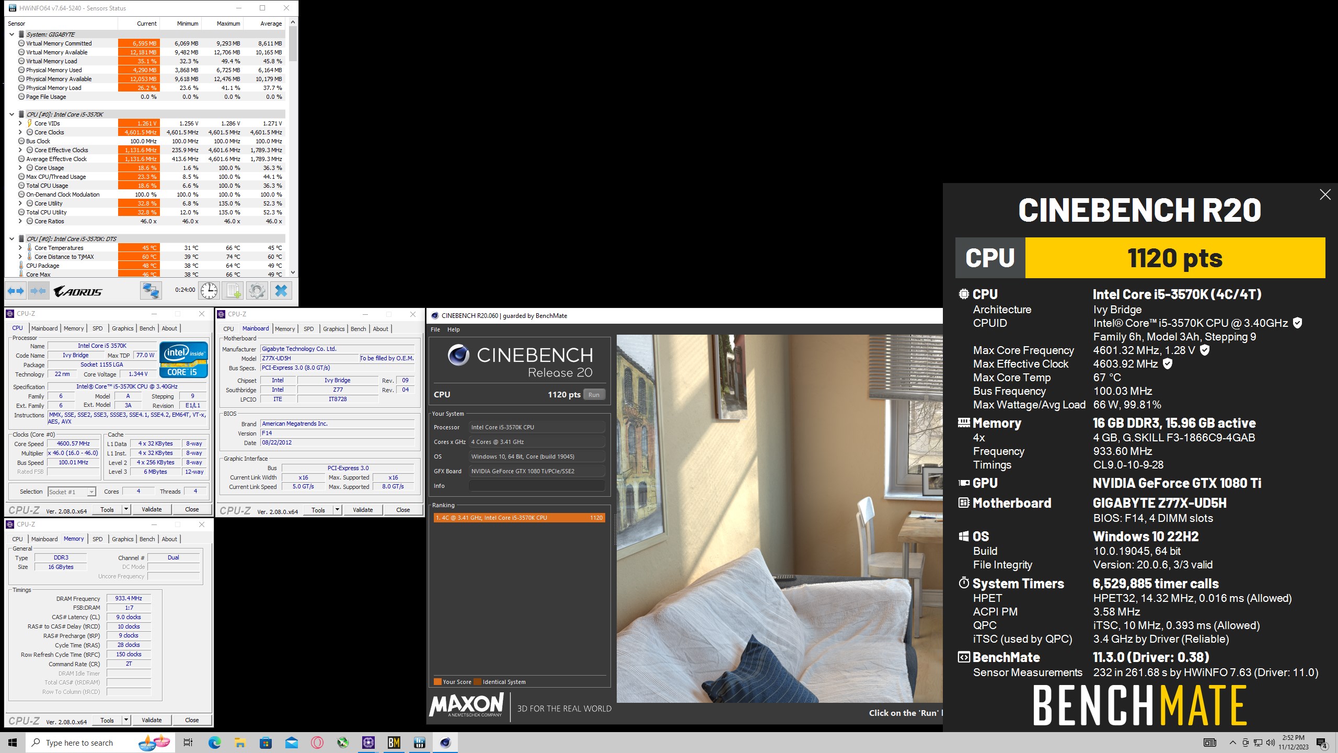Click the HWiNFO expand-all blue arrows button
The image size is (1338, 753).
(16, 291)
